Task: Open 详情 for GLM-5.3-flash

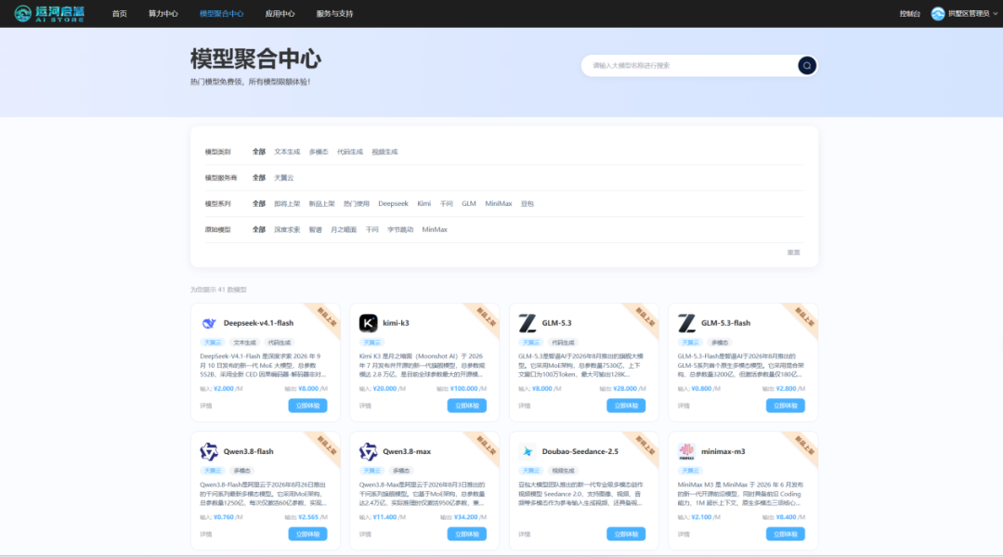Action: pos(684,406)
